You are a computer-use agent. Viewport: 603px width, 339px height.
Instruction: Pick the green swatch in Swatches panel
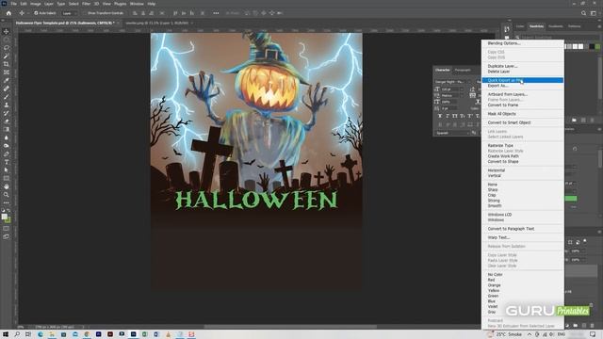point(597,46)
